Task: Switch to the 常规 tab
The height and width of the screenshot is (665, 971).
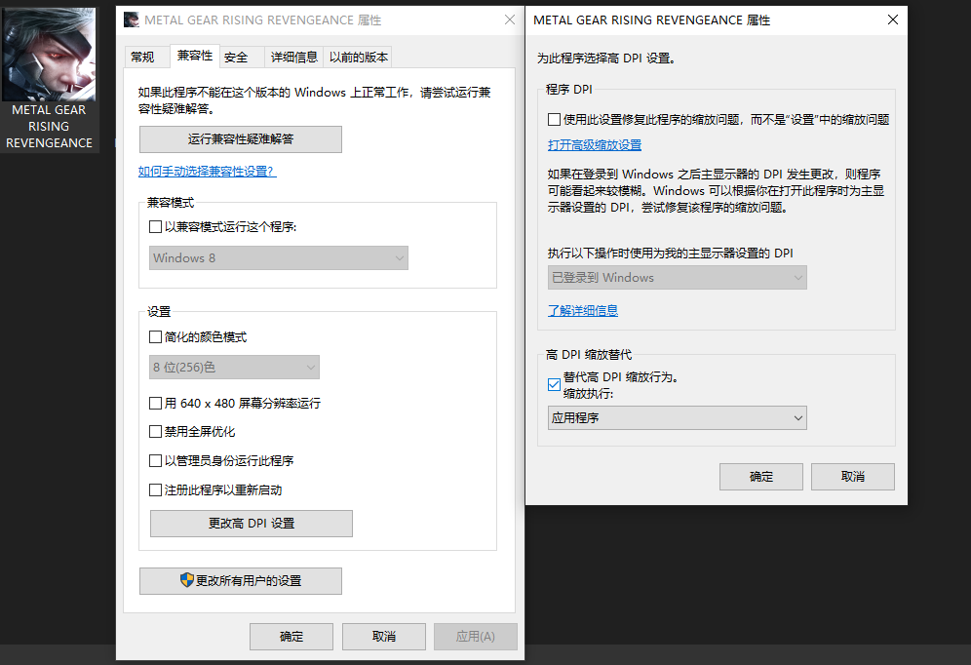Action: pyautogui.click(x=143, y=57)
